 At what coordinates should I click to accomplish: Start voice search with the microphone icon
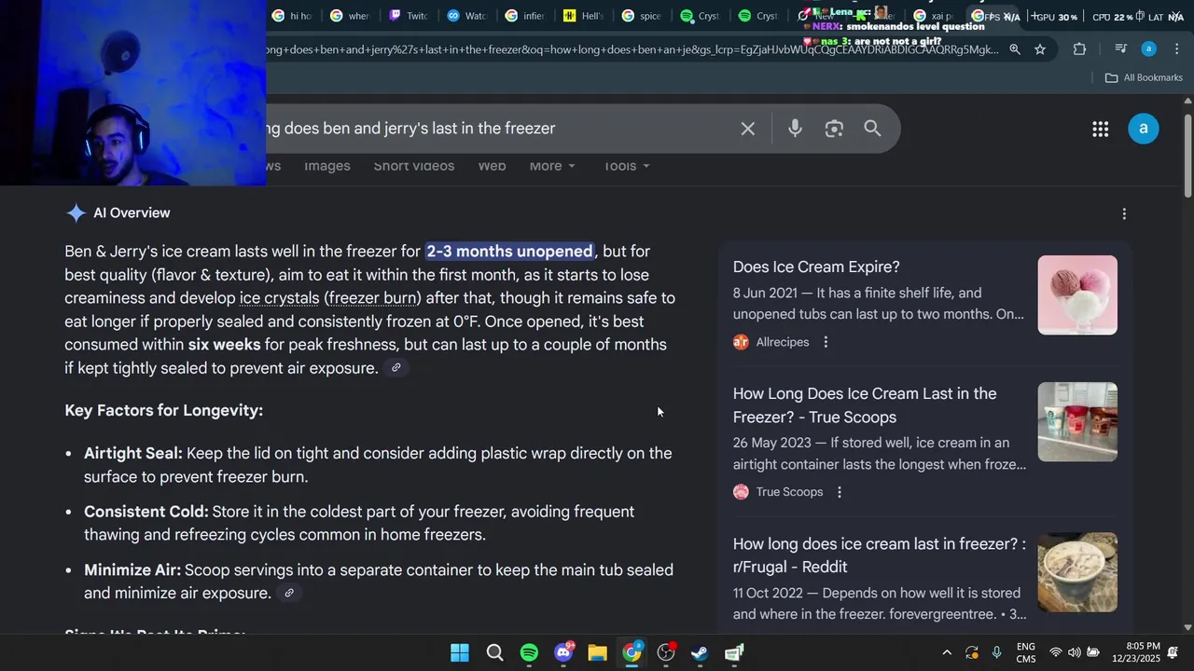[x=795, y=129]
